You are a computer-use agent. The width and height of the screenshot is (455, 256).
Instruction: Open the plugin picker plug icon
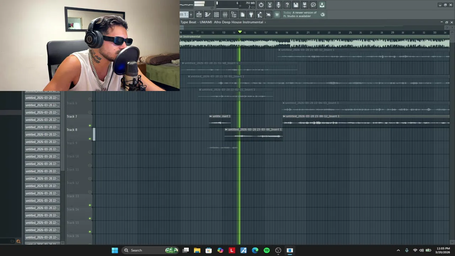(x=251, y=15)
